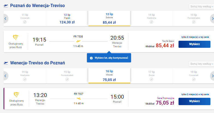The height and width of the screenshot is (113, 214).
Task: Open return Sortuj loty według dropdown
Action: click(201, 64)
